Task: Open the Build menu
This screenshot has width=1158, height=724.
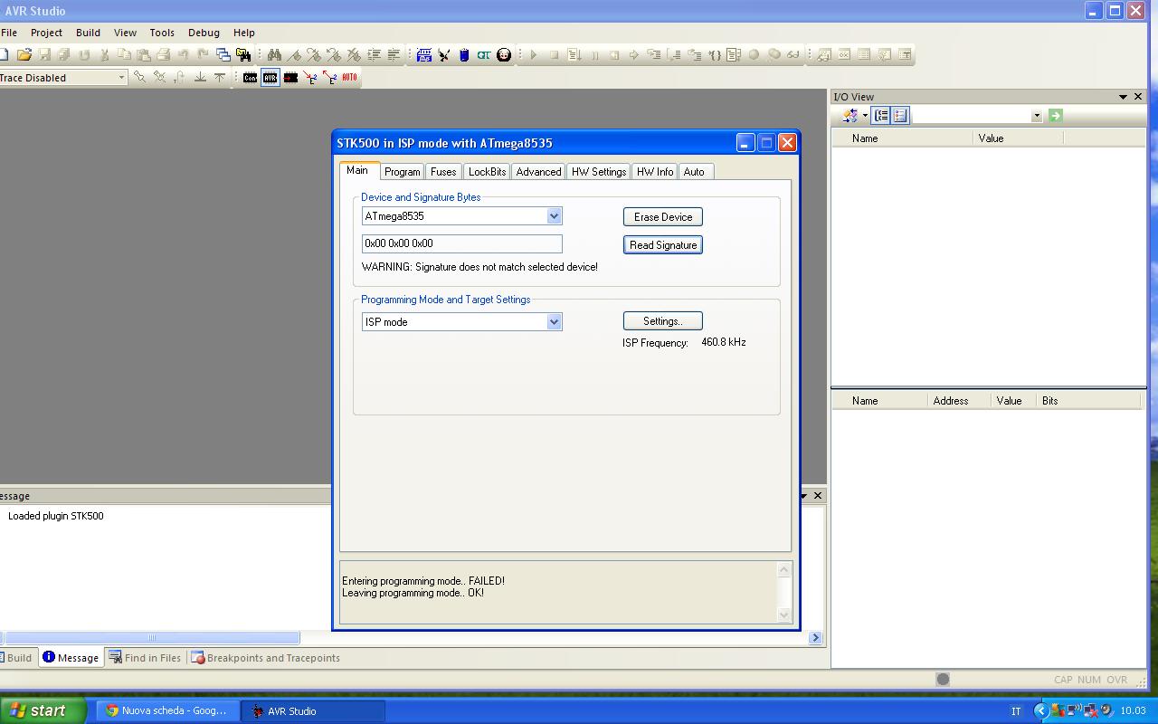Action: (88, 33)
